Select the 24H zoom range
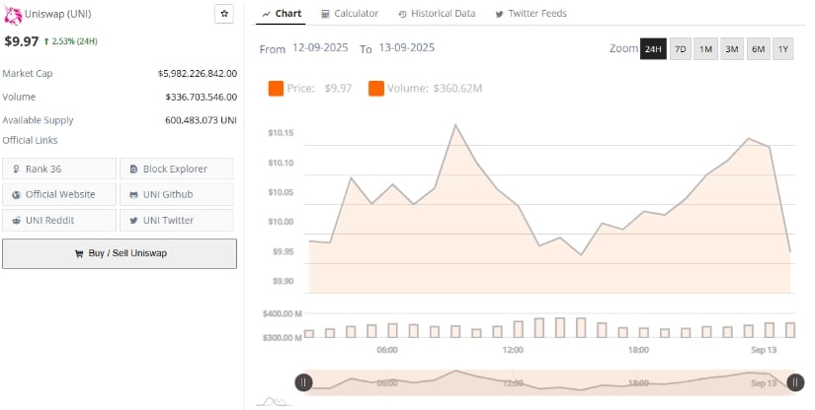Viewport: 815px width, 410px height. click(653, 49)
